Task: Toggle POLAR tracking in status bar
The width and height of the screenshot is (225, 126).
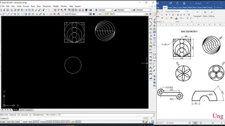Action: 43,122
